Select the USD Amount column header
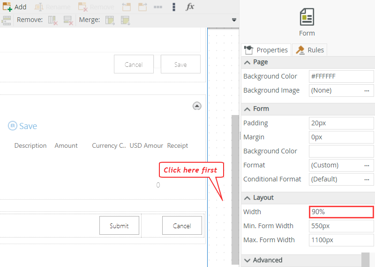The width and height of the screenshot is (375, 267). click(x=146, y=145)
